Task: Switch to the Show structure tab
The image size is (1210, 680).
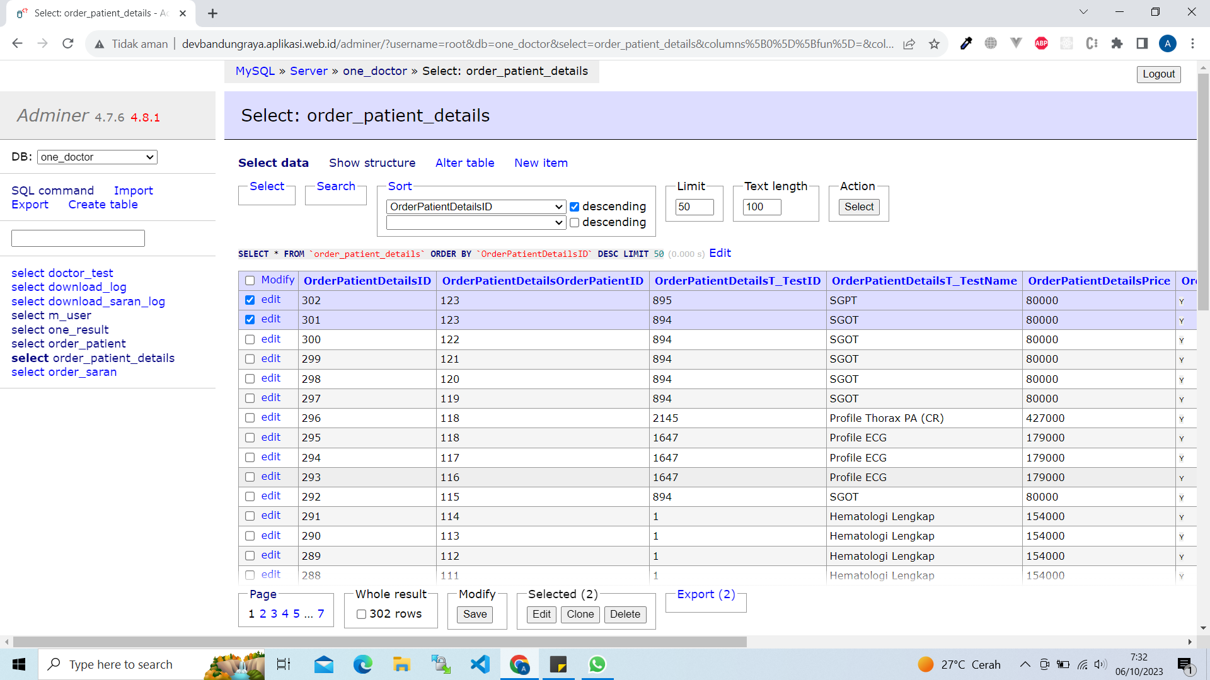Action: click(372, 163)
